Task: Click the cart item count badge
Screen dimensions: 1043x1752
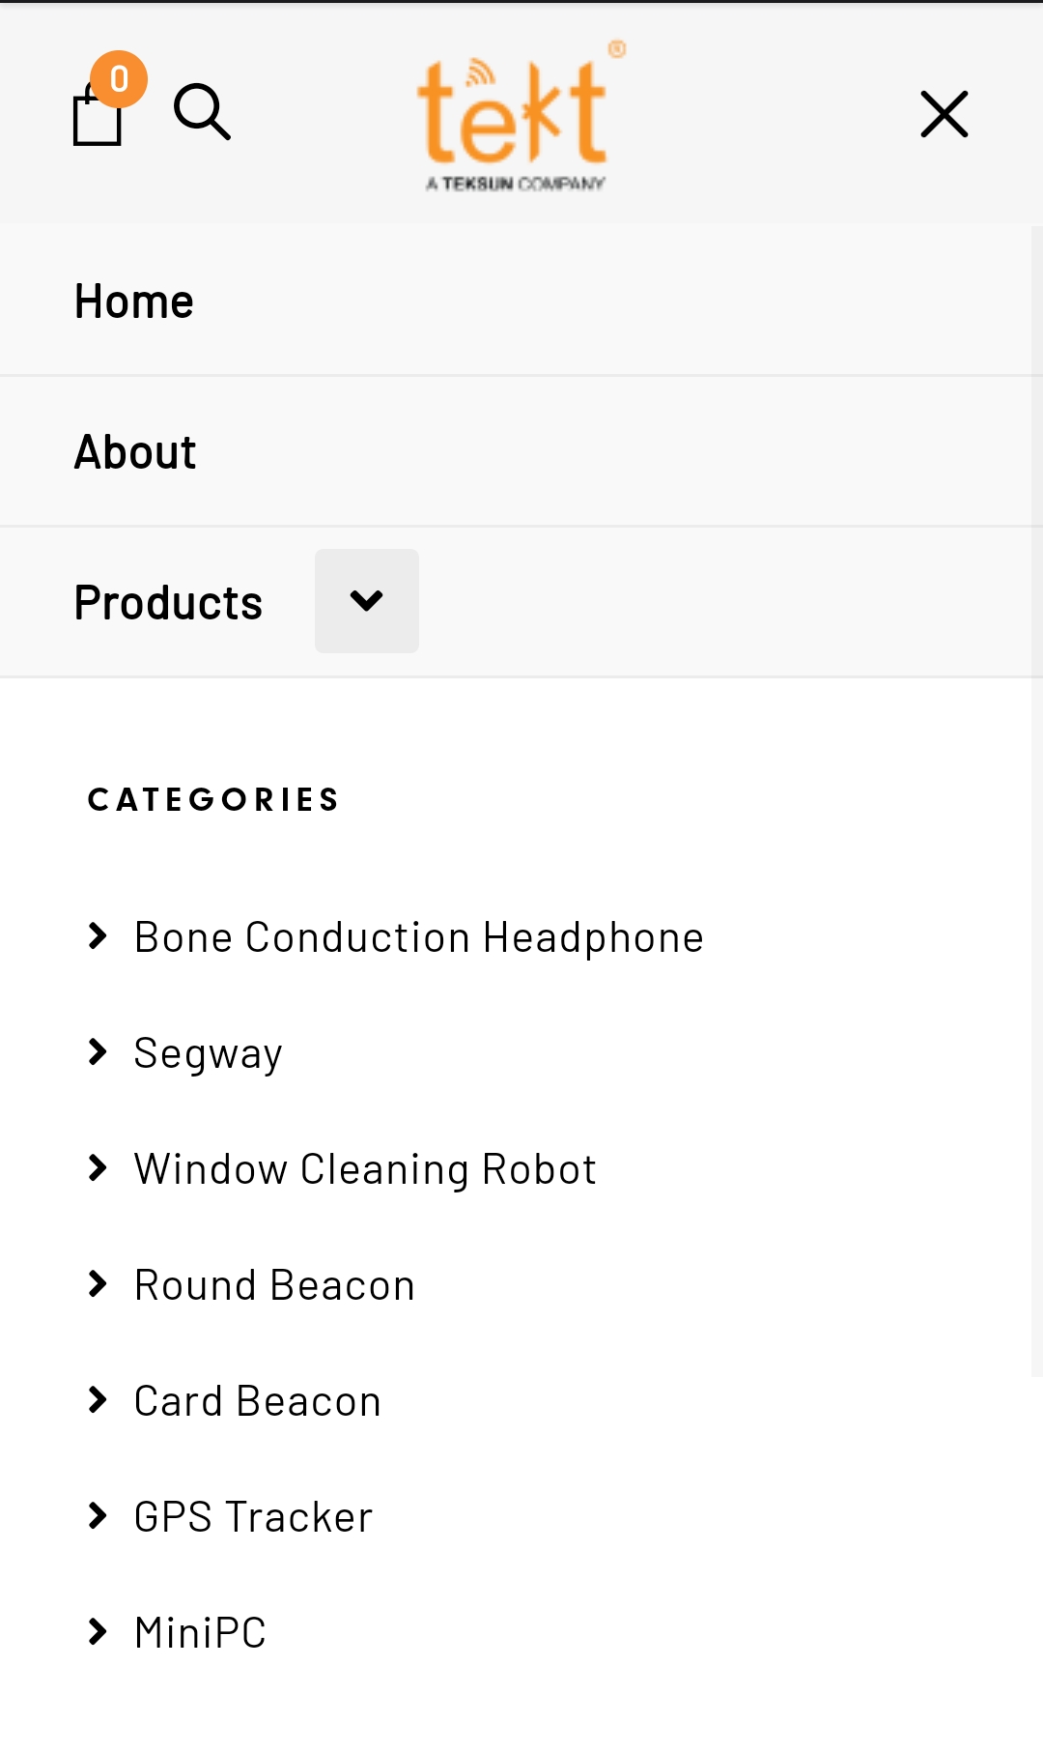Action: (x=119, y=78)
